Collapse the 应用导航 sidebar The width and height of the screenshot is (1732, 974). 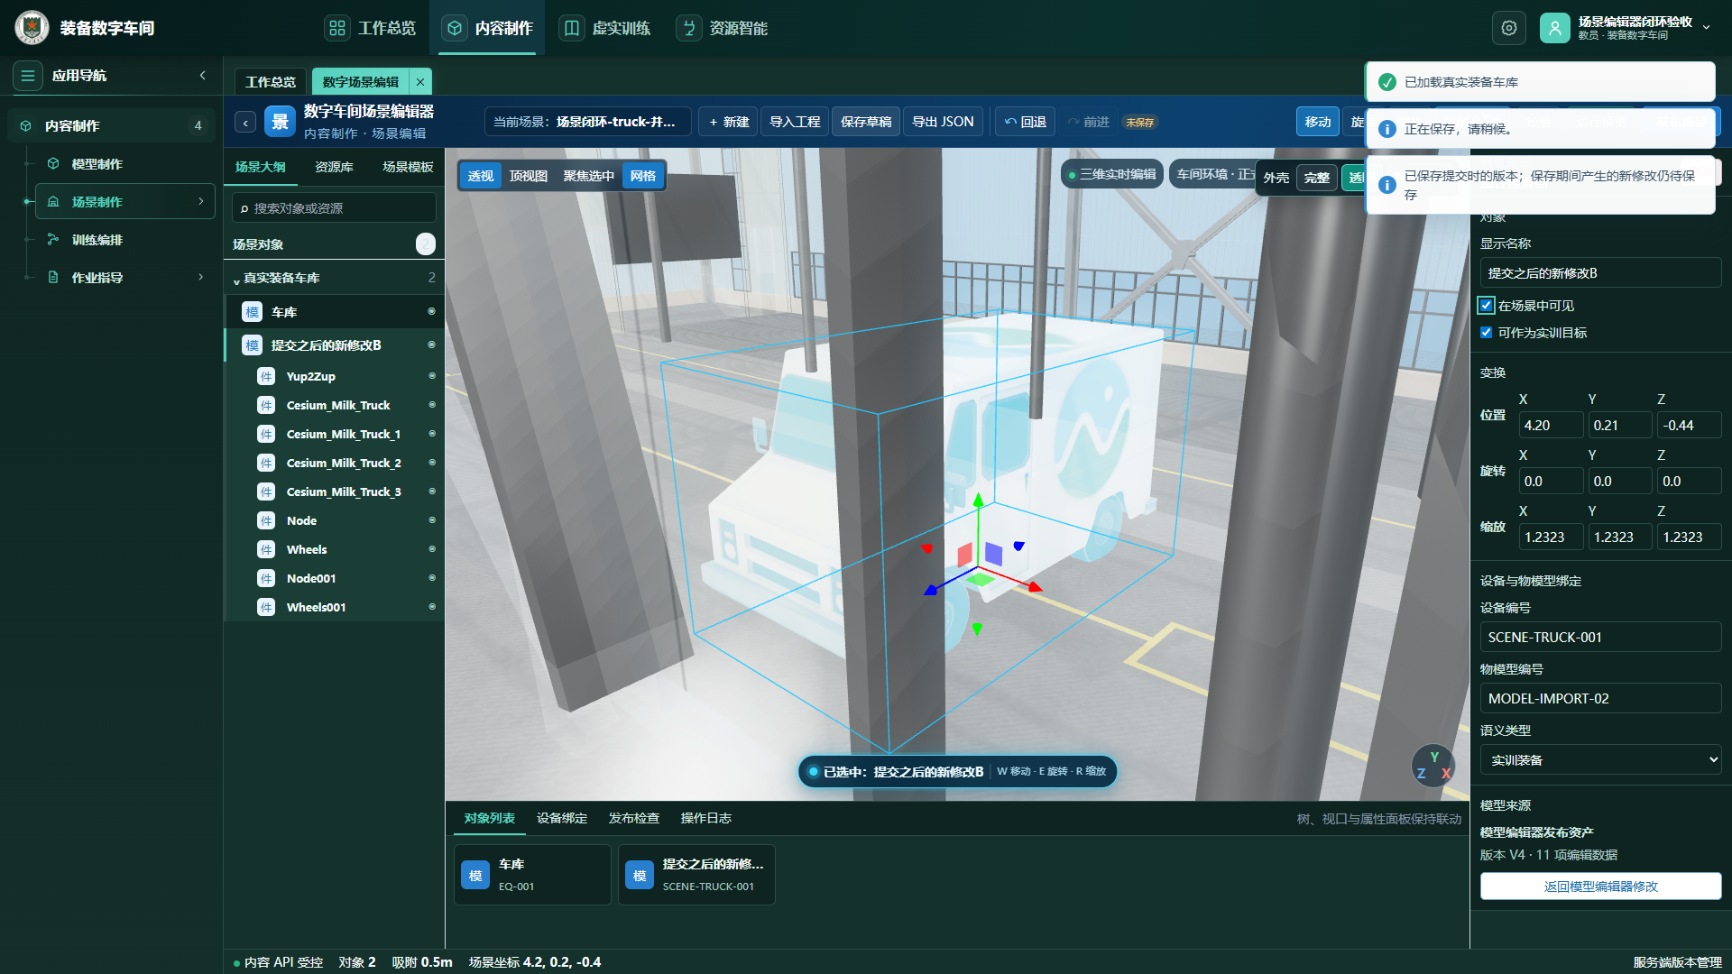point(203,76)
